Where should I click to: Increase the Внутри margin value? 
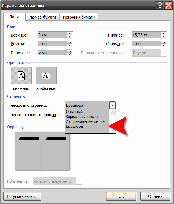click(x=69, y=42)
